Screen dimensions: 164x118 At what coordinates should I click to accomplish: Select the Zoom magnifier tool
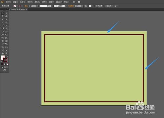[x=7, y=53]
